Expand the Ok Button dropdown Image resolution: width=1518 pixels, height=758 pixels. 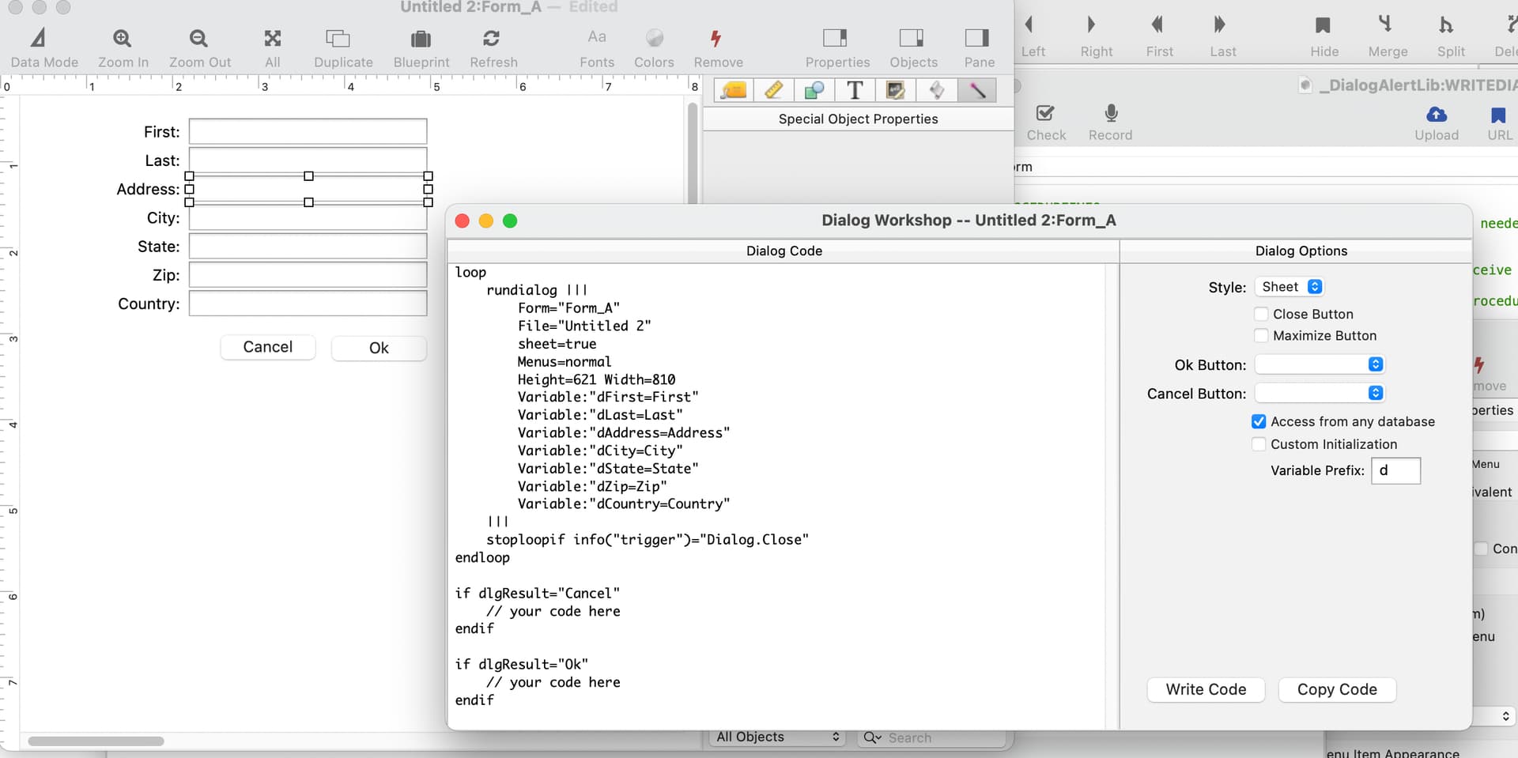pyautogui.click(x=1320, y=364)
